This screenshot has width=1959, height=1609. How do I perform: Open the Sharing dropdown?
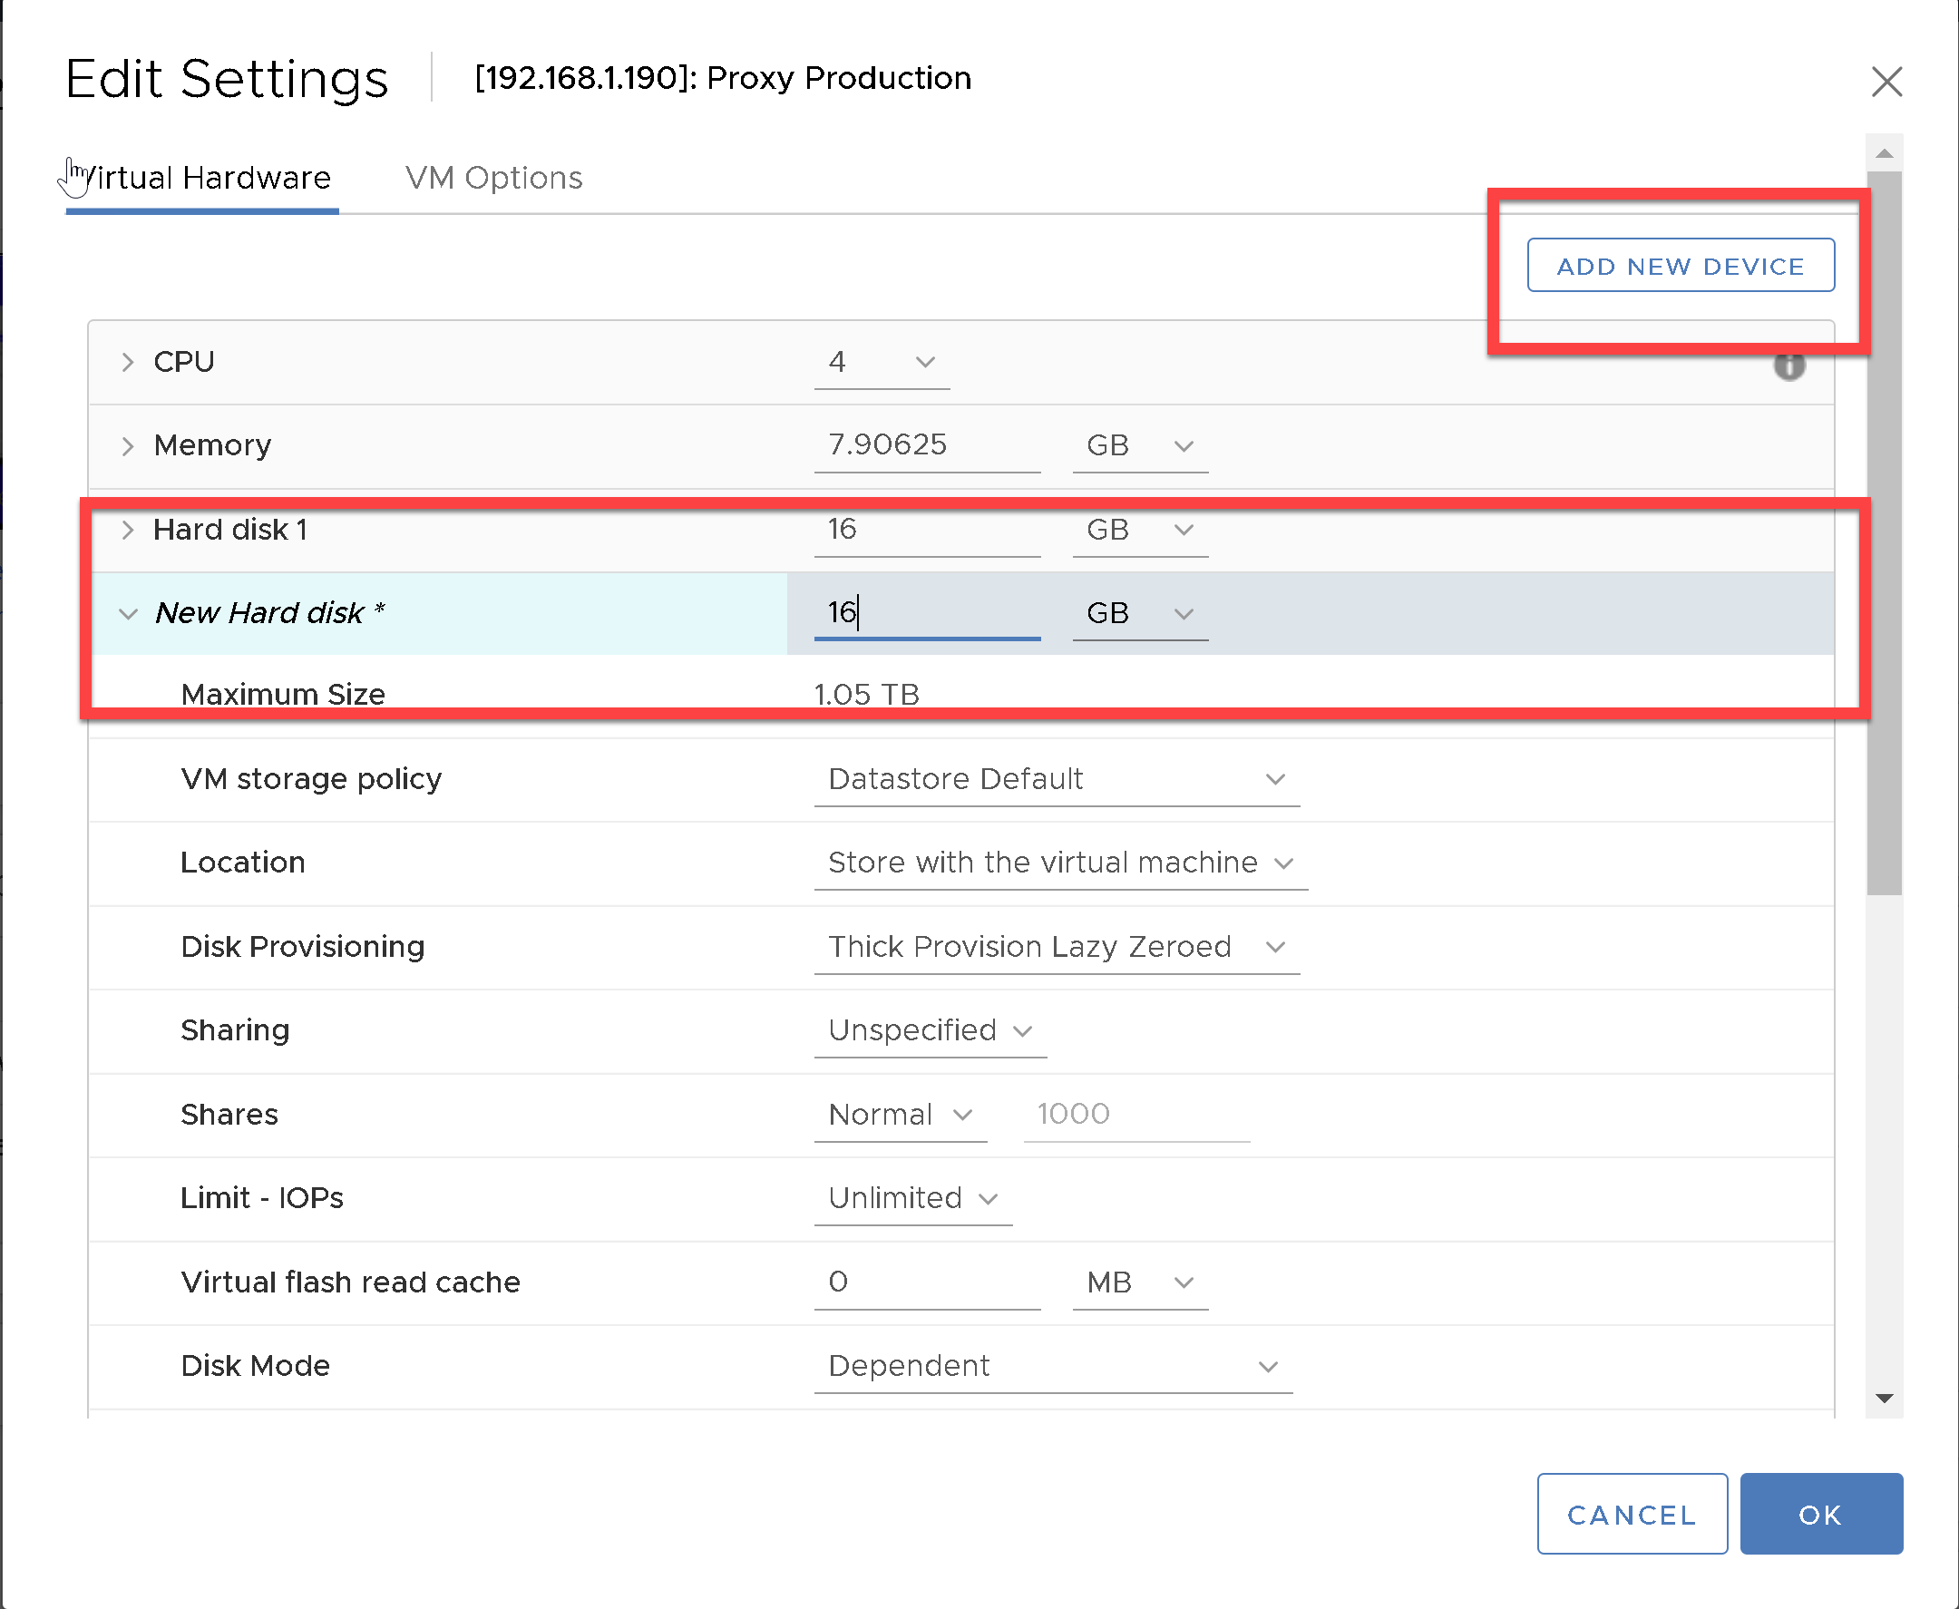pyautogui.click(x=930, y=1030)
